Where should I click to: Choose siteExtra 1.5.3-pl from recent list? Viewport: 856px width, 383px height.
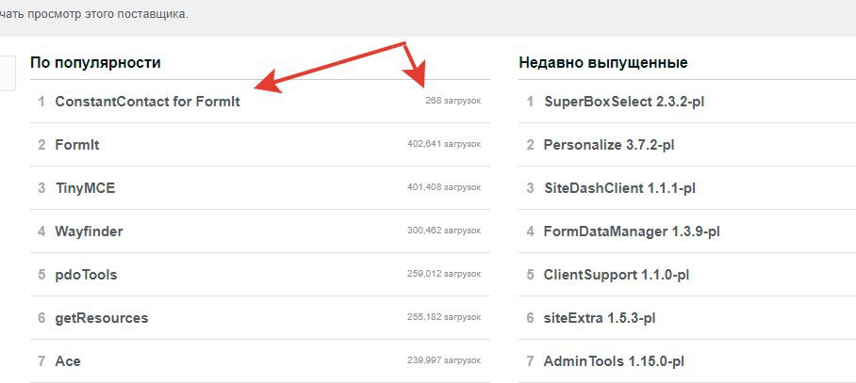[600, 318]
